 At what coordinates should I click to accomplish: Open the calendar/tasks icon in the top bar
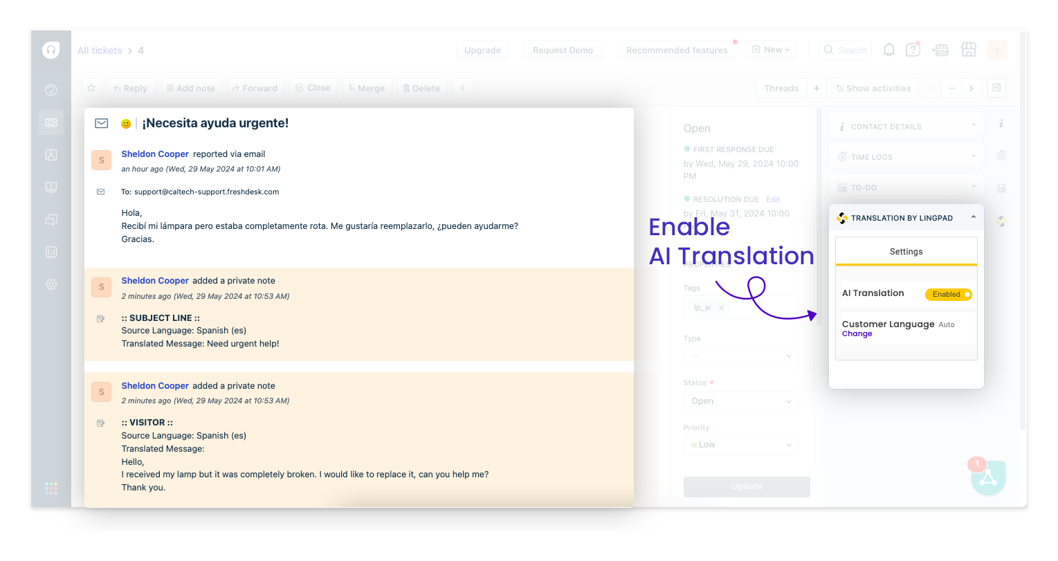pos(940,50)
